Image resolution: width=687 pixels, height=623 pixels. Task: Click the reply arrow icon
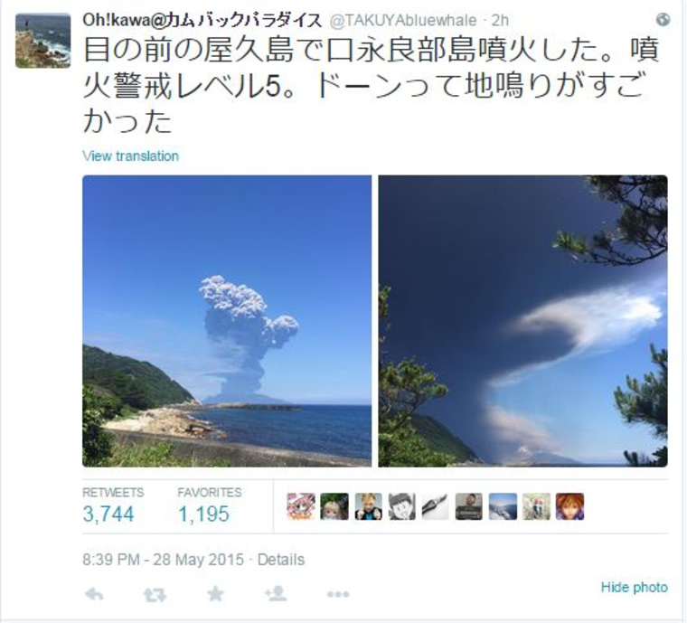click(x=94, y=594)
